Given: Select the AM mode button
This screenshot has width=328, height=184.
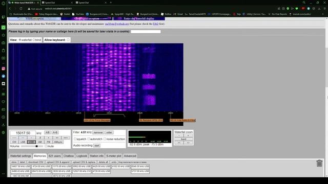Looking at the screenshot, I should [x=40, y=142].
